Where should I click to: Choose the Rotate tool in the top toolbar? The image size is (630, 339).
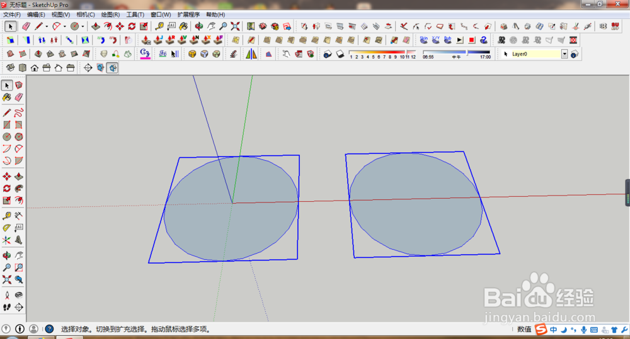[x=132, y=26]
